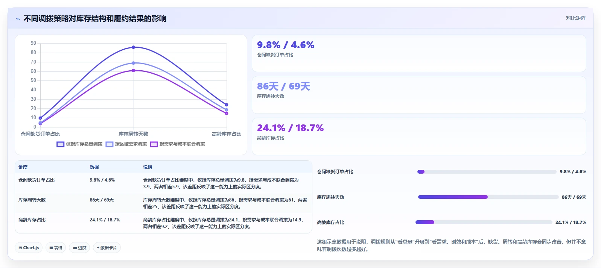Viewport: 601px width, 268px height.
Task: Click the table data cell 24.1% / 18.7%
Action: tap(105, 220)
